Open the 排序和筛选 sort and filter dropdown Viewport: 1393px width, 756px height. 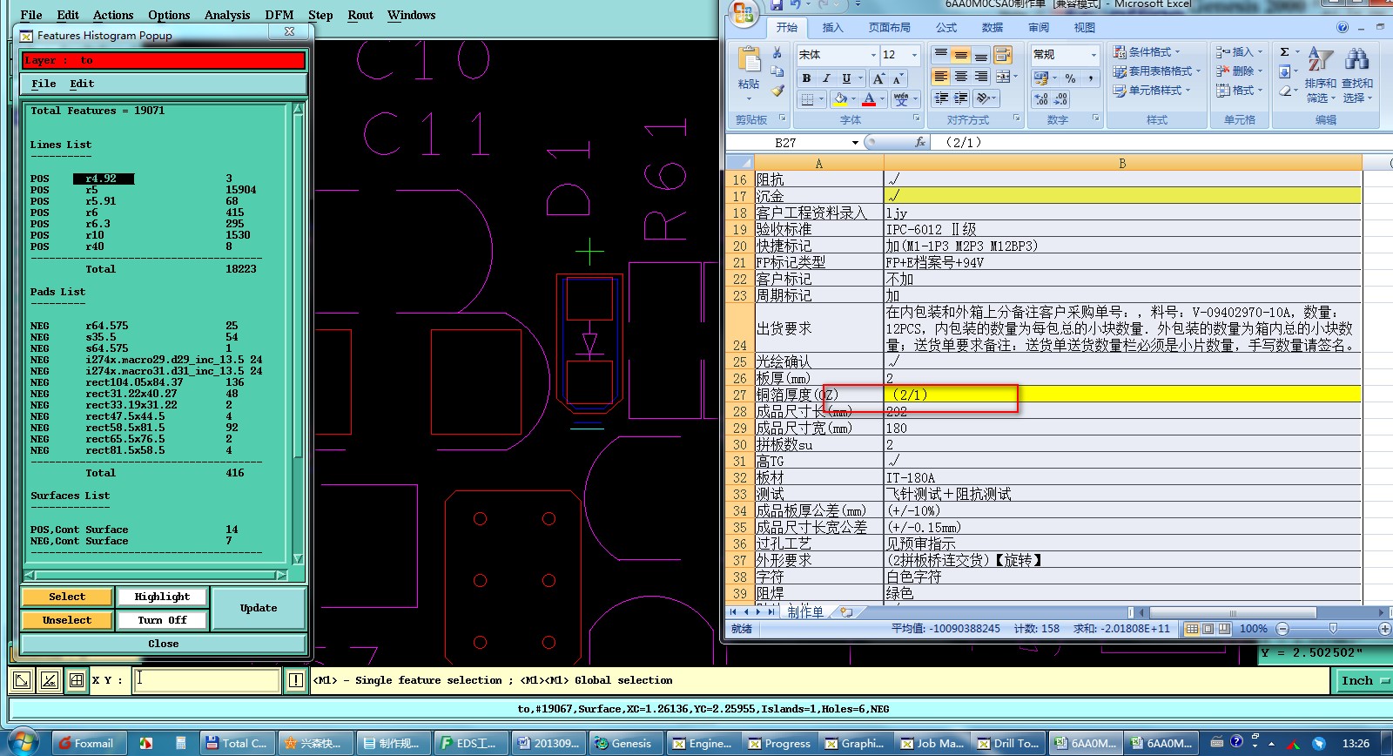click(x=1321, y=75)
